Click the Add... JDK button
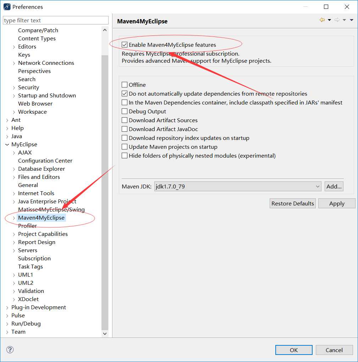This screenshot has height=362, width=358. pos(334,186)
